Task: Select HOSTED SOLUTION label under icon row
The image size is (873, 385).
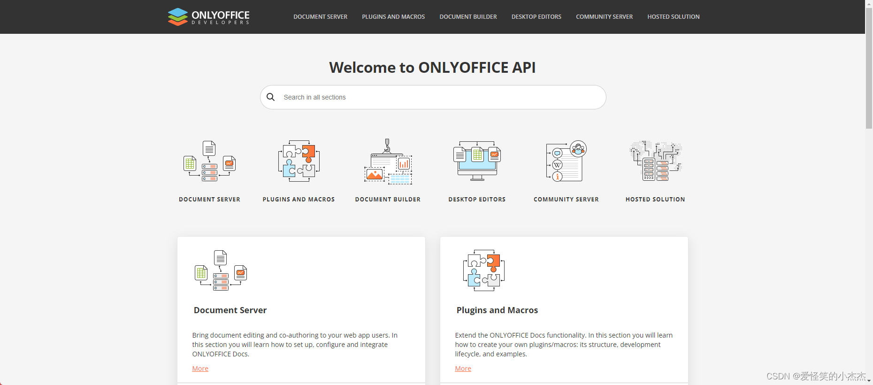Action: coord(655,200)
